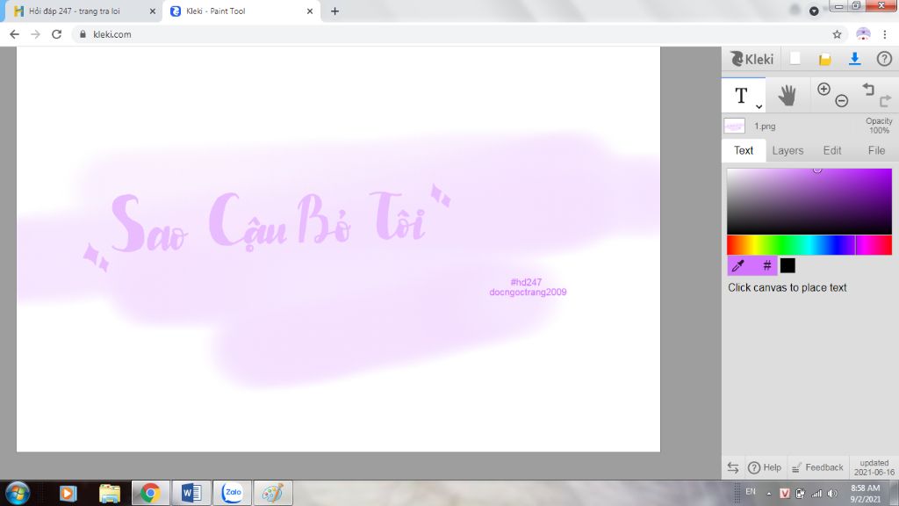Open Help at the panel bottom

tap(765, 467)
